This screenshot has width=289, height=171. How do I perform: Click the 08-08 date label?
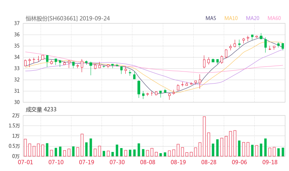148,162
